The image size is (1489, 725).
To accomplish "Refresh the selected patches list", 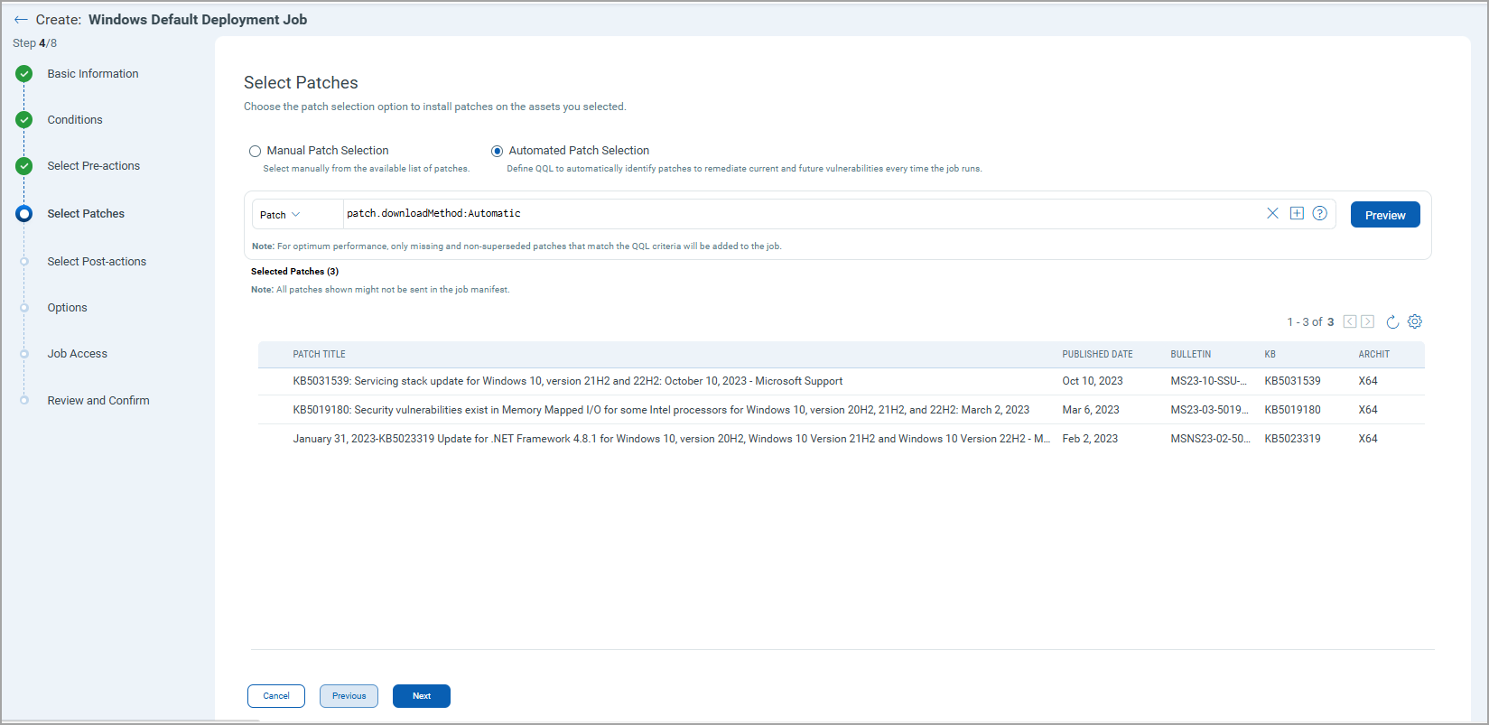I will click(x=1392, y=322).
